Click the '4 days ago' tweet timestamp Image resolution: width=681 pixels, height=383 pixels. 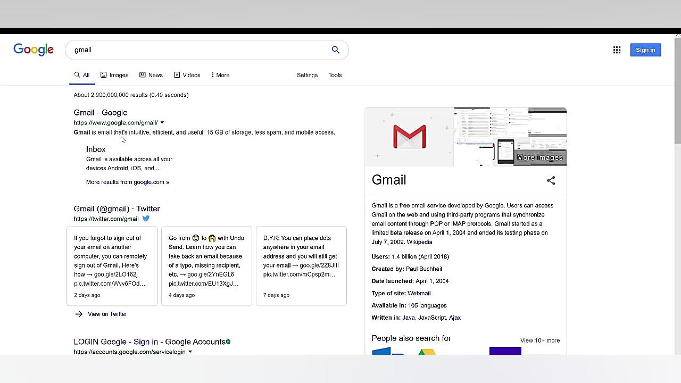[x=182, y=295]
